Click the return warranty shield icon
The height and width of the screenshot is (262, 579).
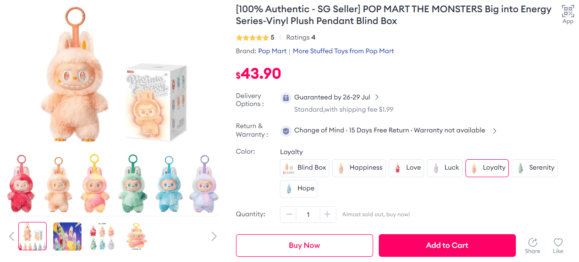pyautogui.click(x=285, y=131)
